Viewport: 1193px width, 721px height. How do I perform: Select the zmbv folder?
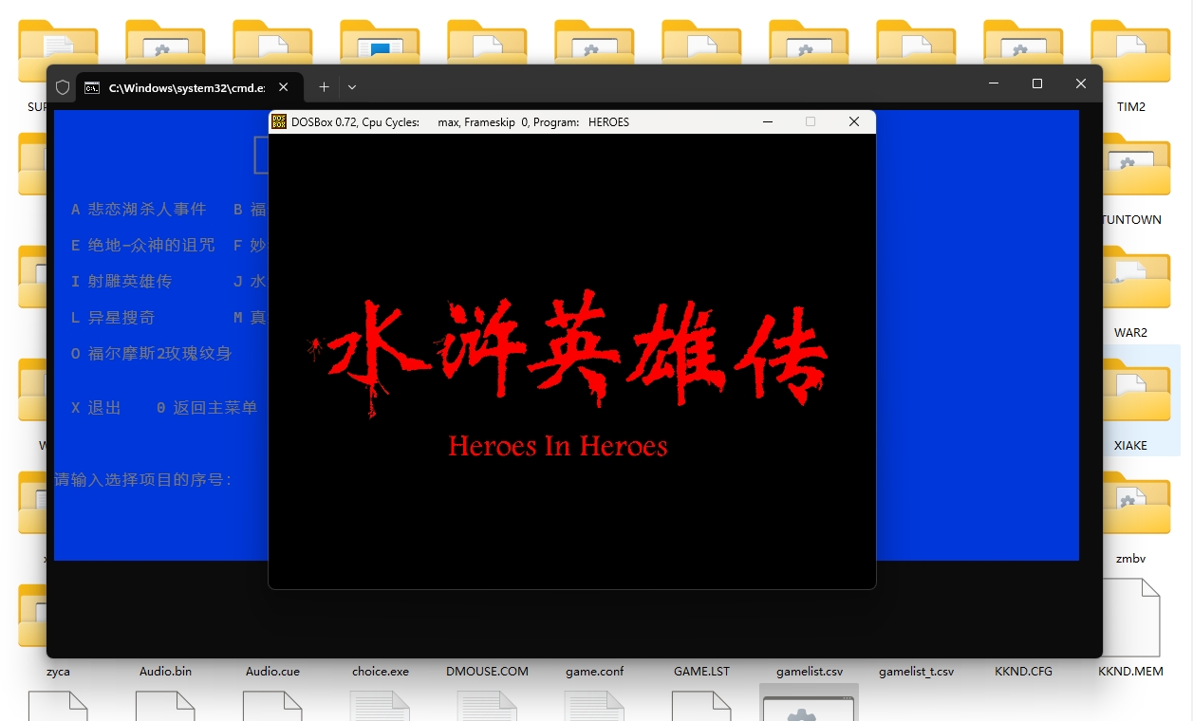(x=1130, y=508)
